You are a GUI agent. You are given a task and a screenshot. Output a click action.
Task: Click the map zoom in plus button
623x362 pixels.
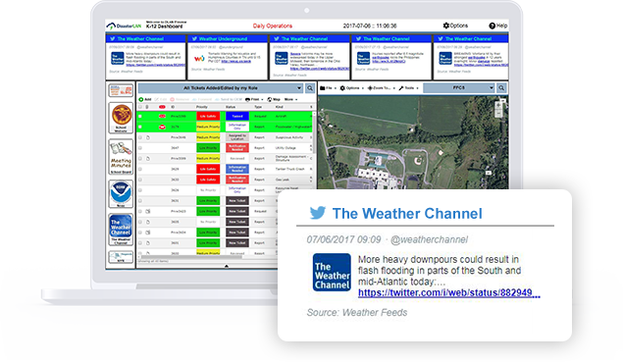[498, 105]
